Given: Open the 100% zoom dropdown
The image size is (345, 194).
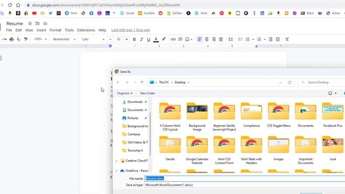Looking at the screenshot, I should 40,39.
